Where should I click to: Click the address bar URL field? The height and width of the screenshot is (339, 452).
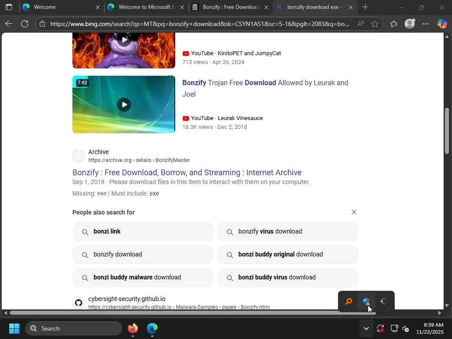pos(200,24)
